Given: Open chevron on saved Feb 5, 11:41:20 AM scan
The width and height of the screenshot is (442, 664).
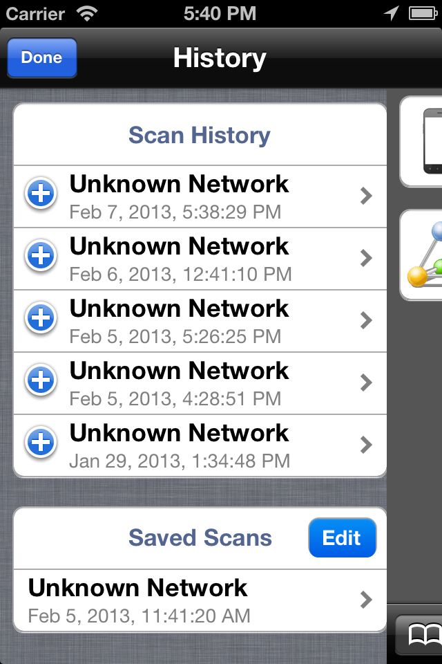Looking at the screenshot, I should pos(366,600).
